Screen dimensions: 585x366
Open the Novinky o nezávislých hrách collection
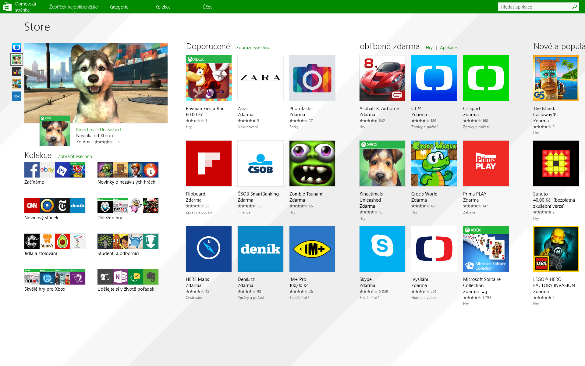[x=128, y=174]
